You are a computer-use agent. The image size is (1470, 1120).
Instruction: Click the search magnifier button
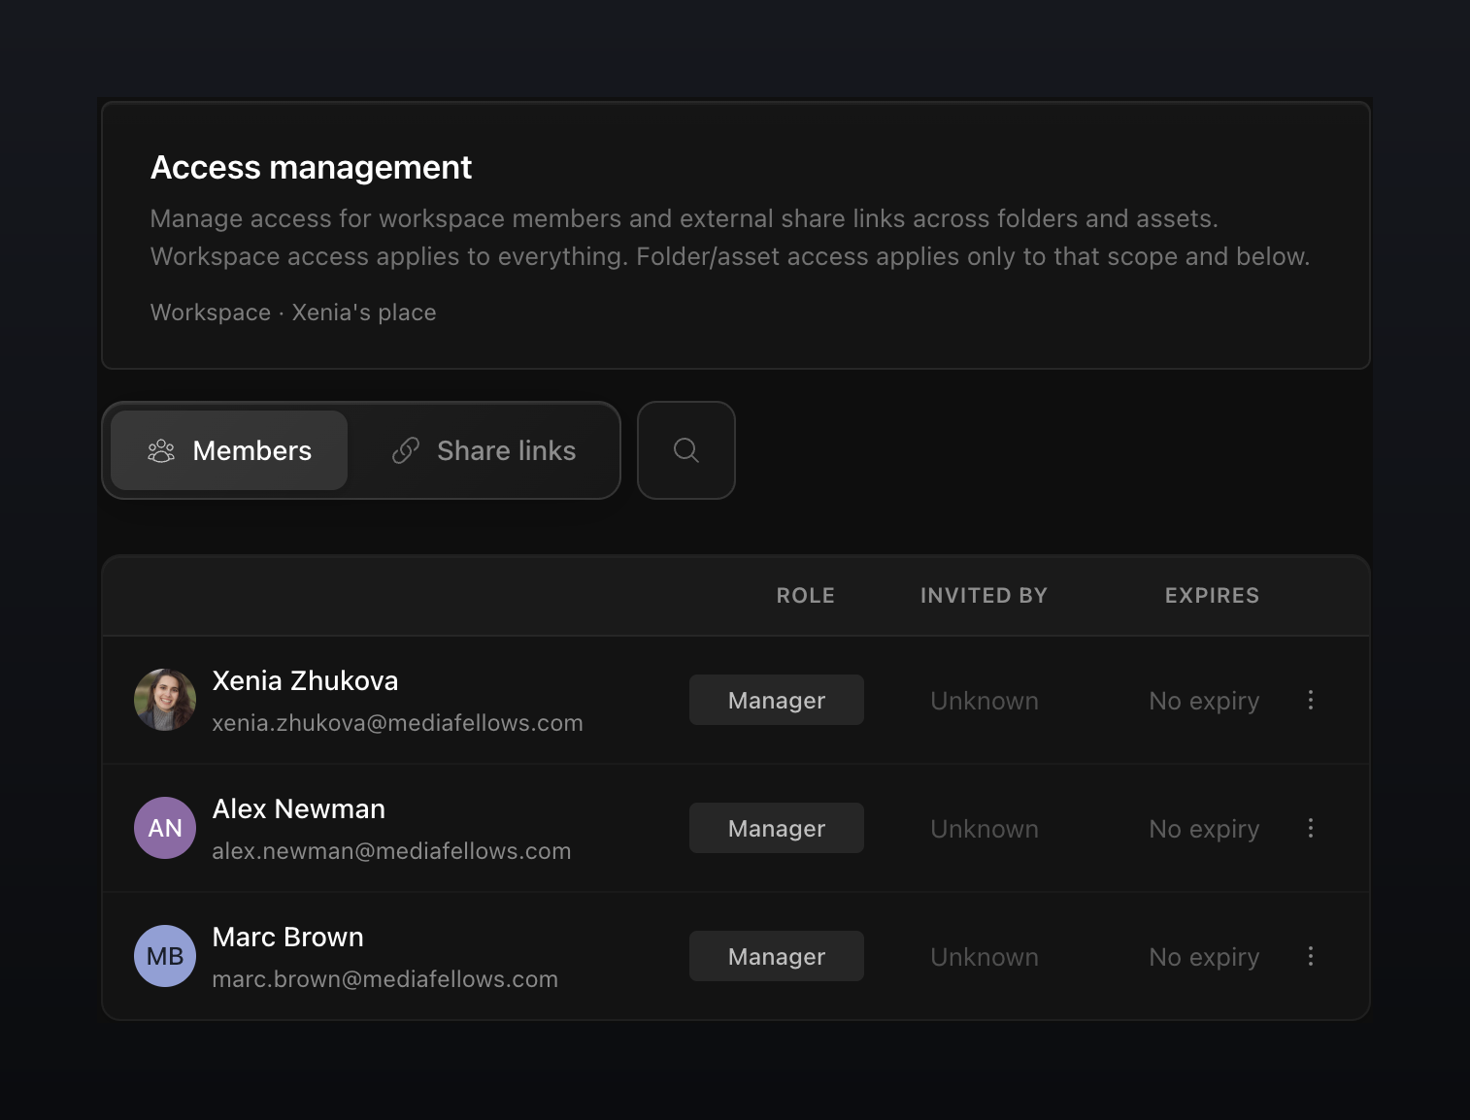(x=686, y=450)
